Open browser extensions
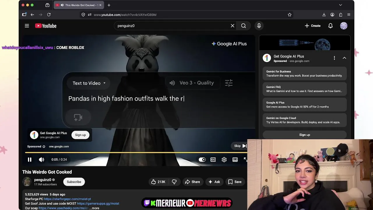 pyautogui.click(x=341, y=15)
